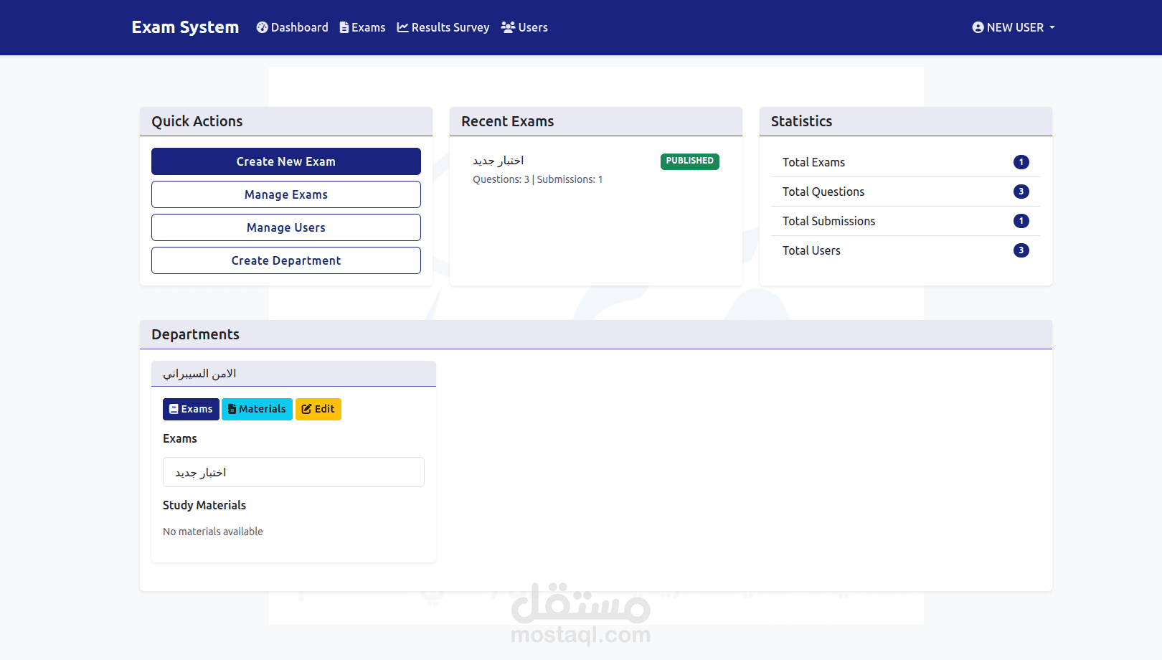The image size is (1162, 660).
Task: Click the الامن السيبراني department header
Action: click(x=293, y=374)
